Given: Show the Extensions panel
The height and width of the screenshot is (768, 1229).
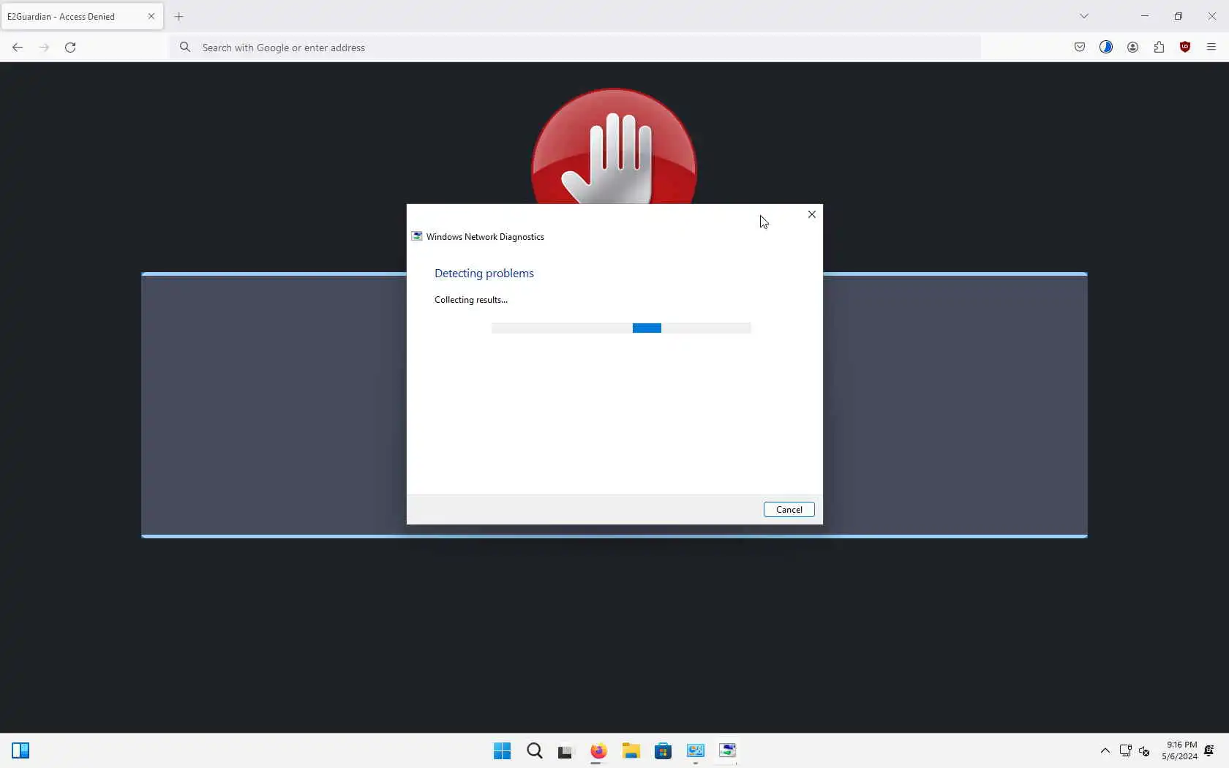Looking at the screenshot, I should coord(1159,48).
